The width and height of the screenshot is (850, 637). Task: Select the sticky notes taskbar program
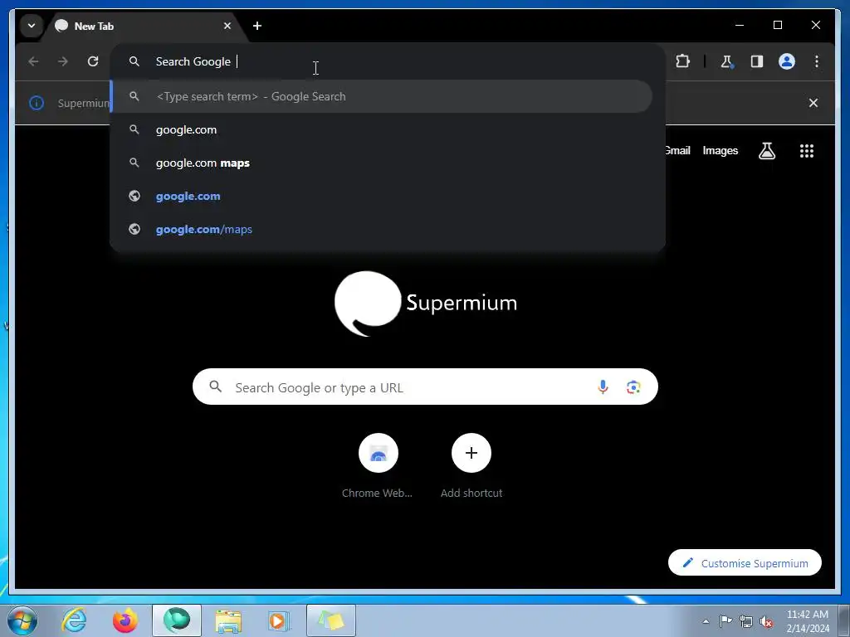point(331,620)
